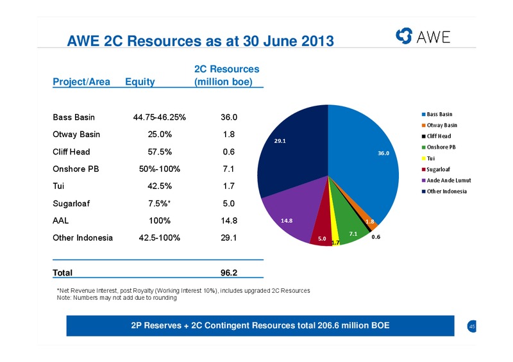Click the Sugarloaf table row name
Image resolution: width=513 pixels, height=362 pixels.
point(71,203)
